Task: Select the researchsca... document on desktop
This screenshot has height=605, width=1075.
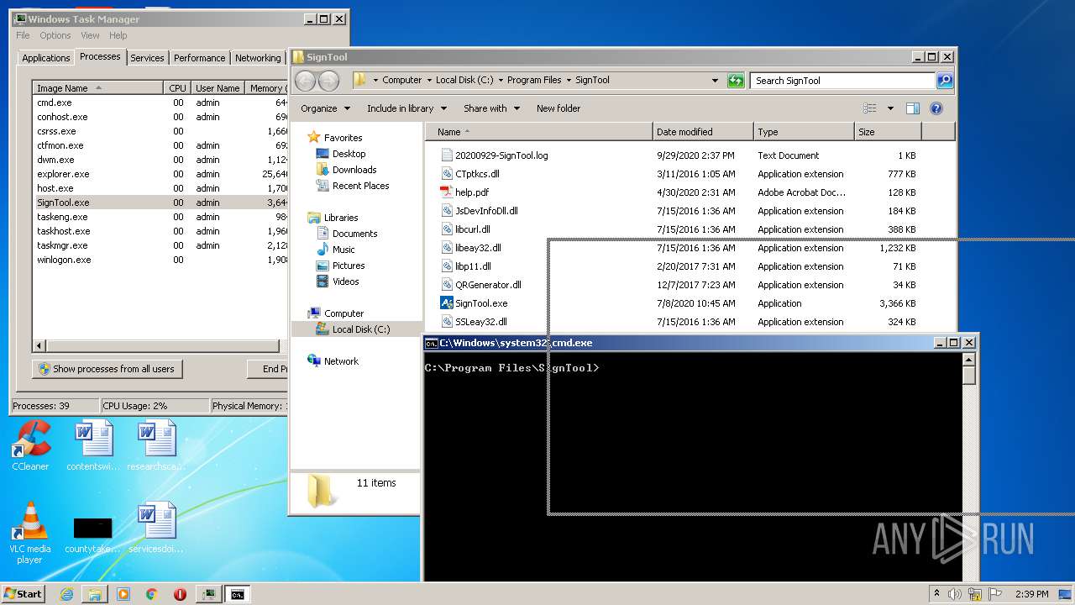Action: click(156, 445)
